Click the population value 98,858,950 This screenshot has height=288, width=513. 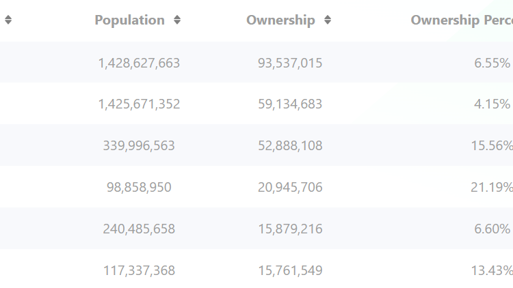(x=139, y=188)
